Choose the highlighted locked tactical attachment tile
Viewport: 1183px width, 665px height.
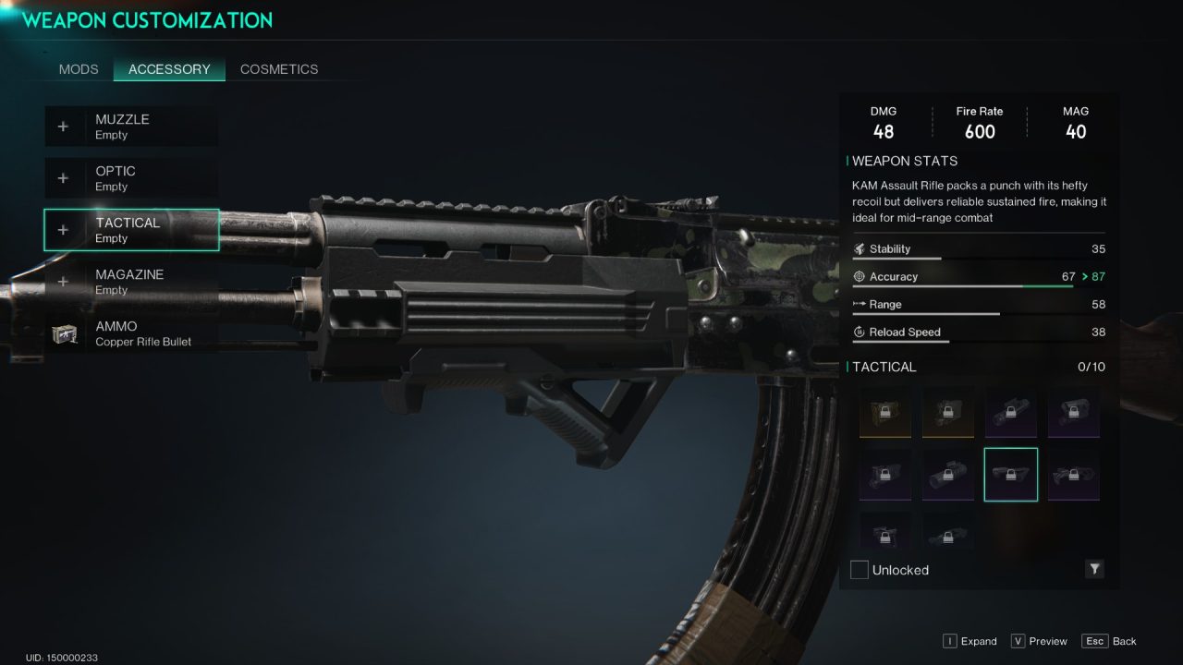tap(1010, 475)
